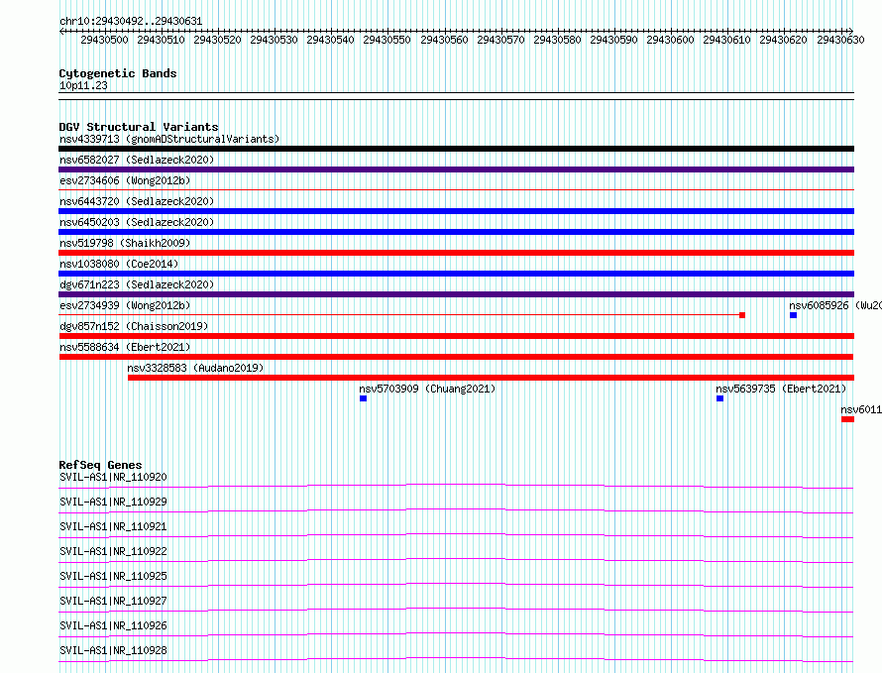Open the SVIL-AS1|NR_110920 transcript label
This screenshot has width=882, height=673.
coord(113,477)
